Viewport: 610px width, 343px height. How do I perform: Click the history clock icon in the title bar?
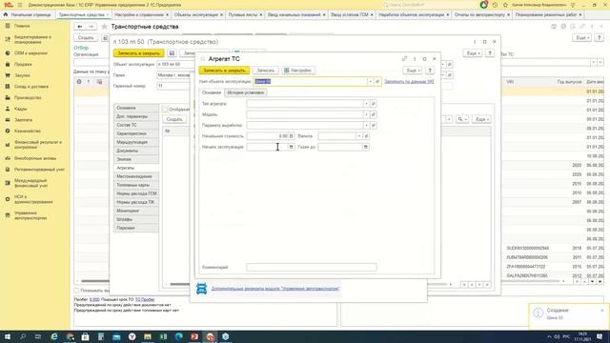coord(495,5)
